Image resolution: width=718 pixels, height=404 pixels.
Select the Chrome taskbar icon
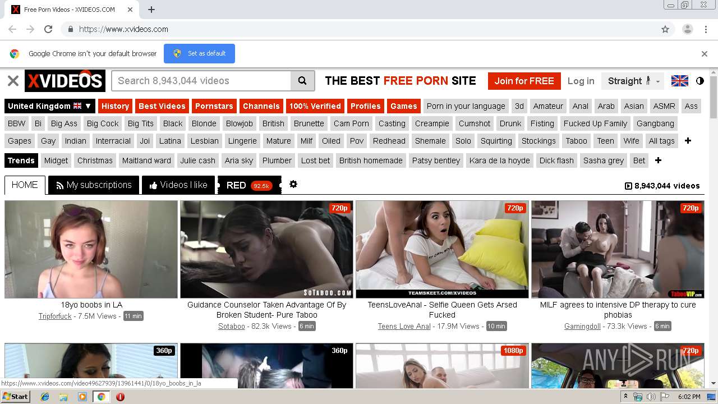pos(101,397)
